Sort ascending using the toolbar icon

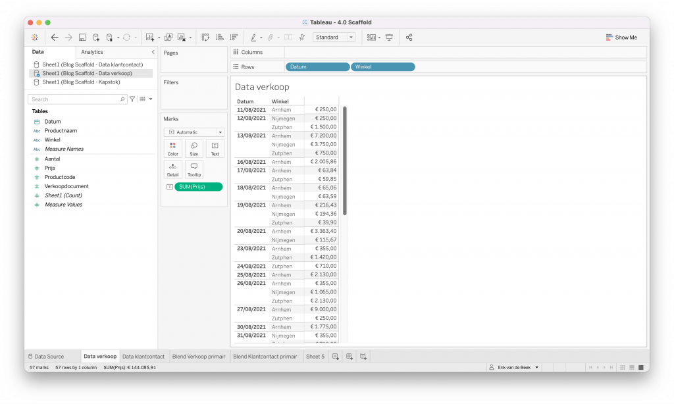tap(219, 38)
